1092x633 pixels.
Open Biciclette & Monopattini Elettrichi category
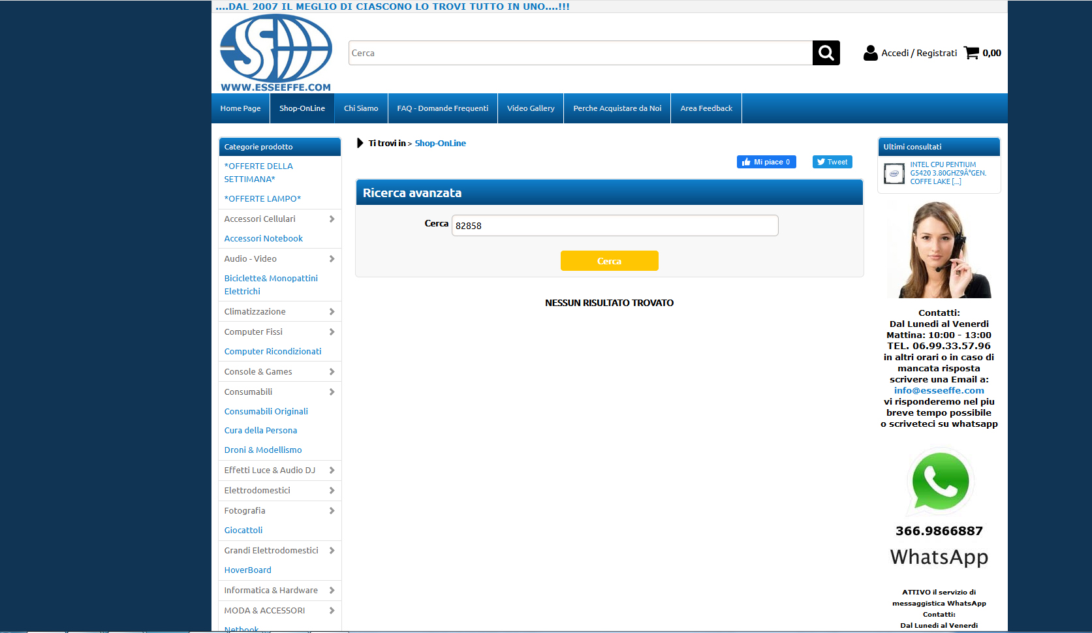pos(271,285)
